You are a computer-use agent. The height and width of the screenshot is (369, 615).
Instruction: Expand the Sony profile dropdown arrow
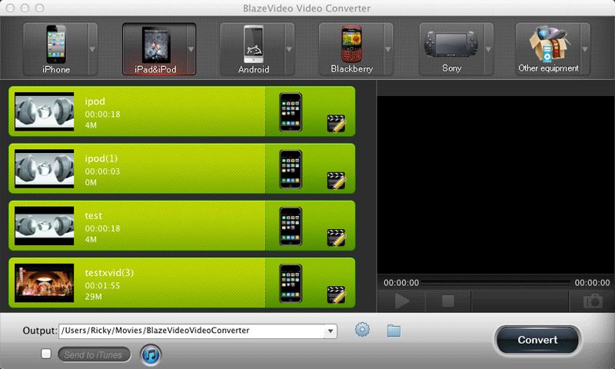coord(489,49)
